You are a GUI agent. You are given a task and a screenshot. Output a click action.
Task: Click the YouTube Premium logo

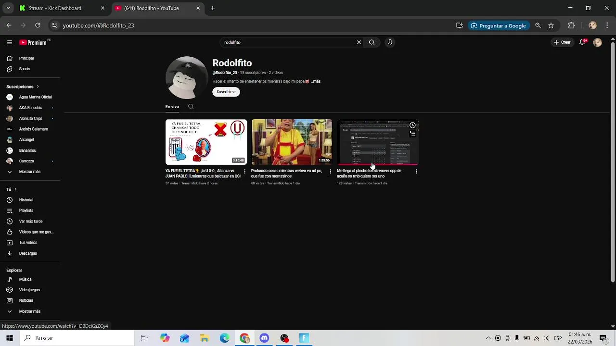point(33,42)
